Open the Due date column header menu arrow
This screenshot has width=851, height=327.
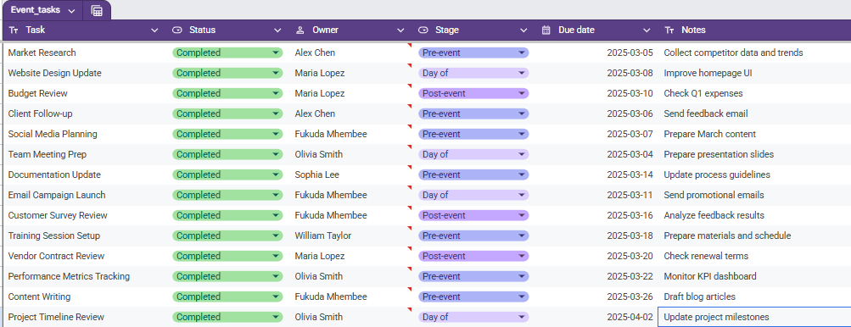[647, 30]
